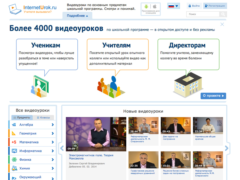
Task: Click the Регистрация button
Action: [x=215, y=6]
